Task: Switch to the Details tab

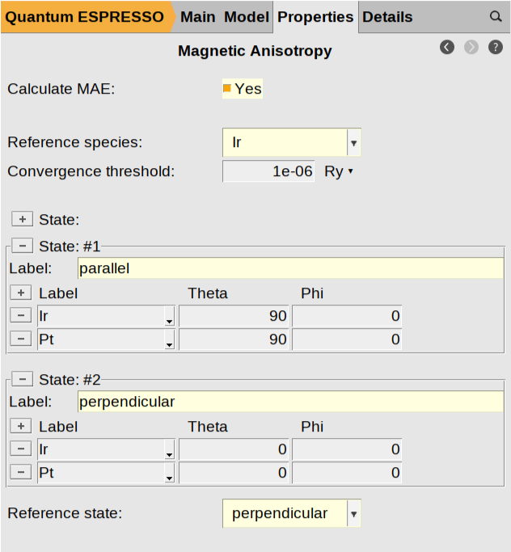Action: tap(387, 17)
